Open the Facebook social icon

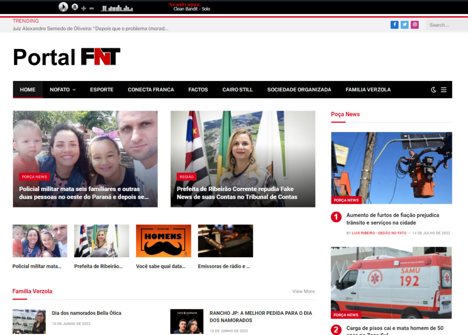point(394,25)
